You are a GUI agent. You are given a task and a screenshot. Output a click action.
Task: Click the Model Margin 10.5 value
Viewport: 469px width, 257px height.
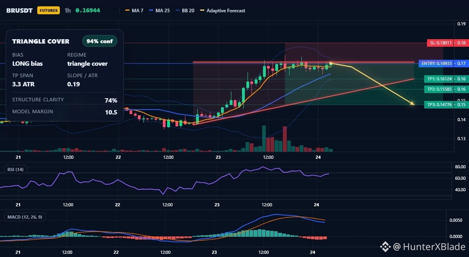(111, 112)
